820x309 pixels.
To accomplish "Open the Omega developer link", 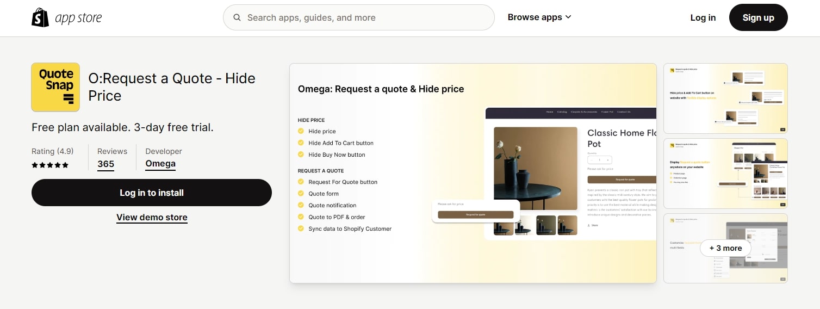I will coord(160,164).
